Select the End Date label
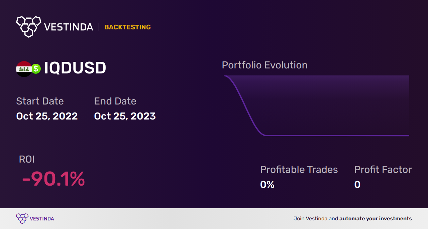 point(115,101)
